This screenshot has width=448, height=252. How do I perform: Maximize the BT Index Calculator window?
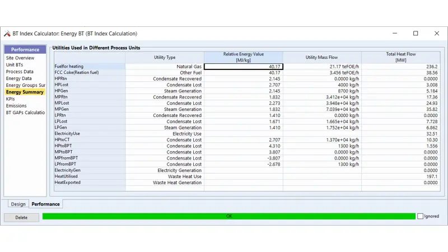[416, 34]
